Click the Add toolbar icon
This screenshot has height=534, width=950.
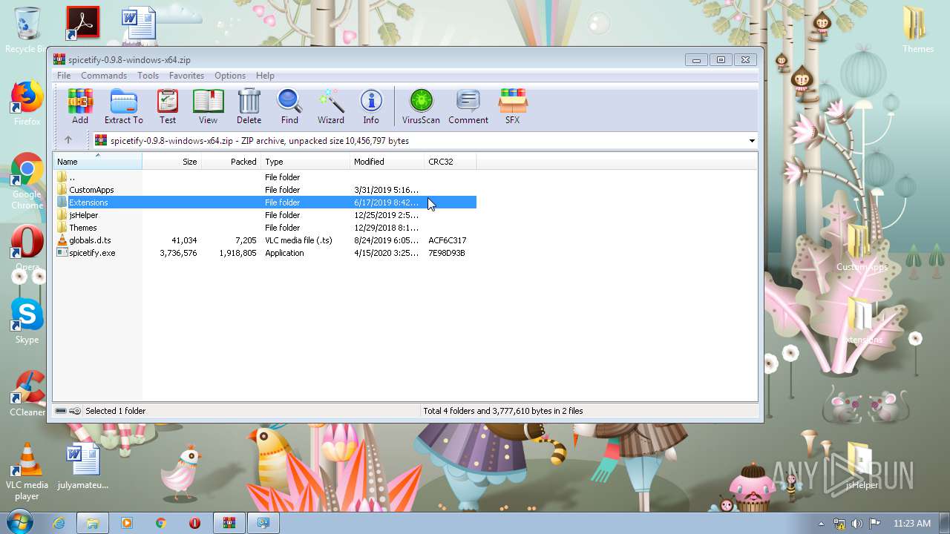tap(80, 107)
